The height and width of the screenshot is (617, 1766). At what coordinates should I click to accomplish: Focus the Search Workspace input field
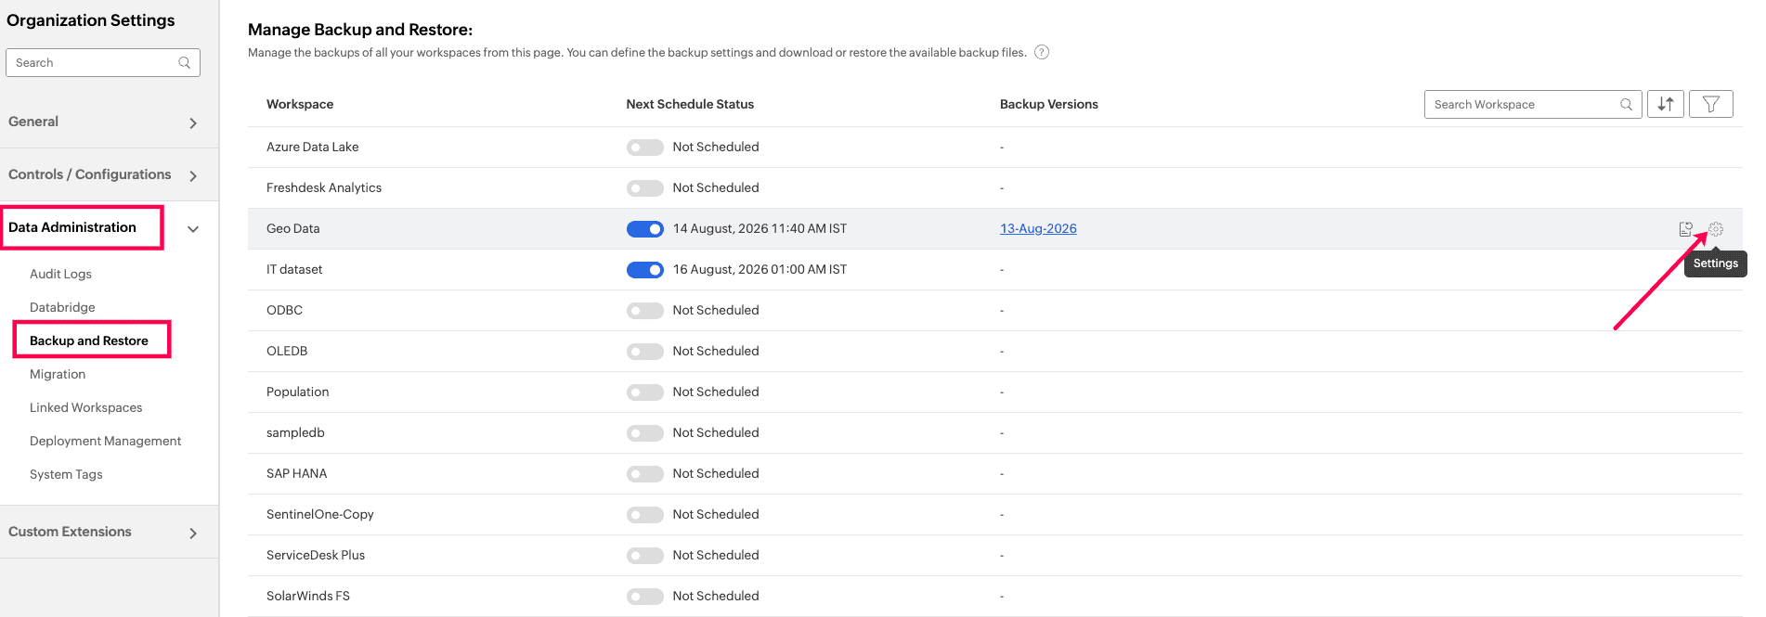[1533, 104]
